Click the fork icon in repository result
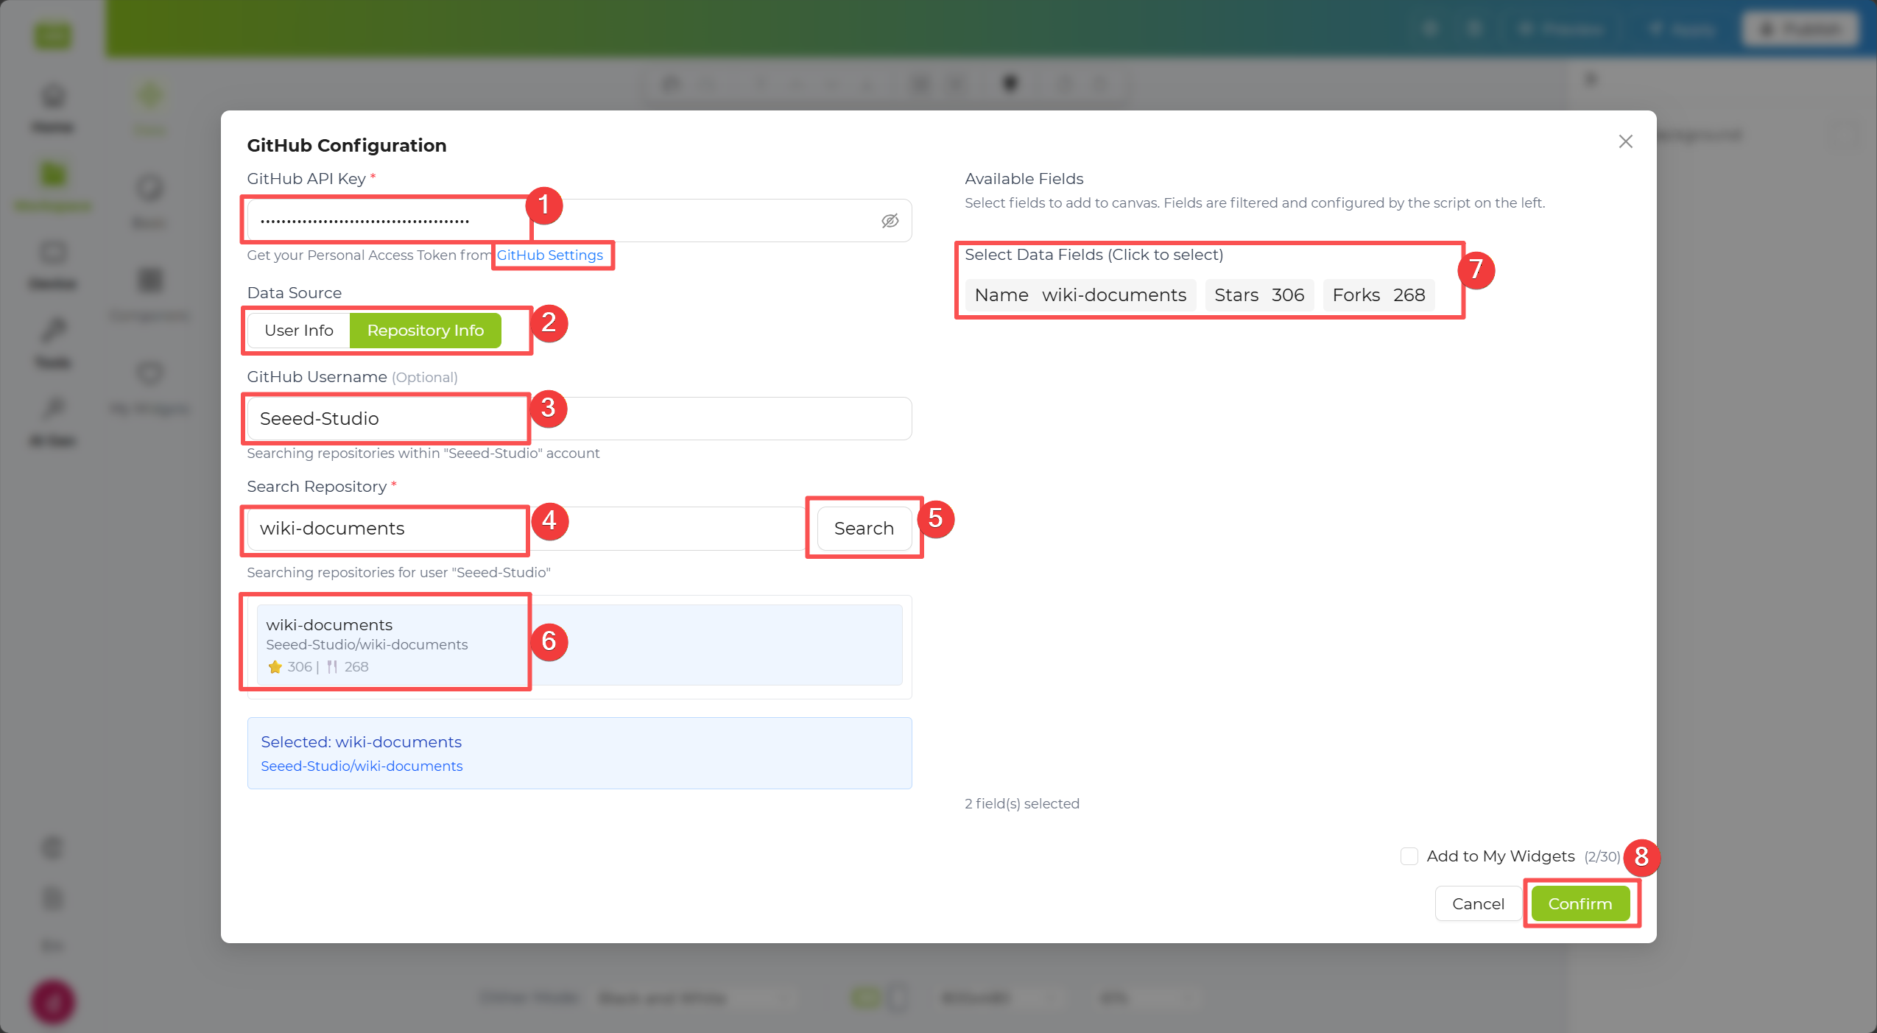This screenshot has width=1877, height=1033. 332,667
